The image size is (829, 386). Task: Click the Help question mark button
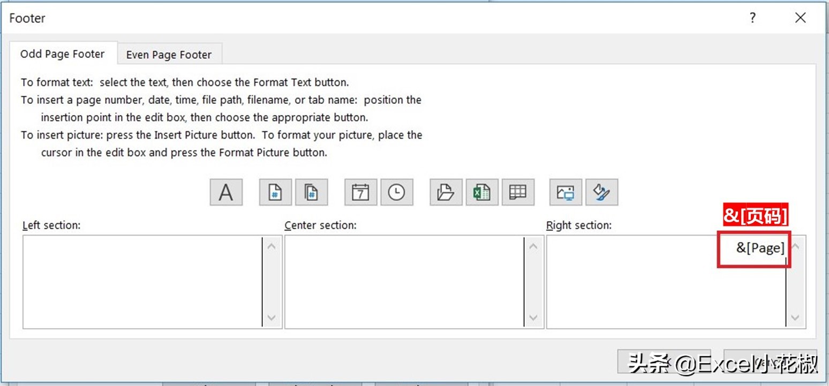click(x=752, y=18)
